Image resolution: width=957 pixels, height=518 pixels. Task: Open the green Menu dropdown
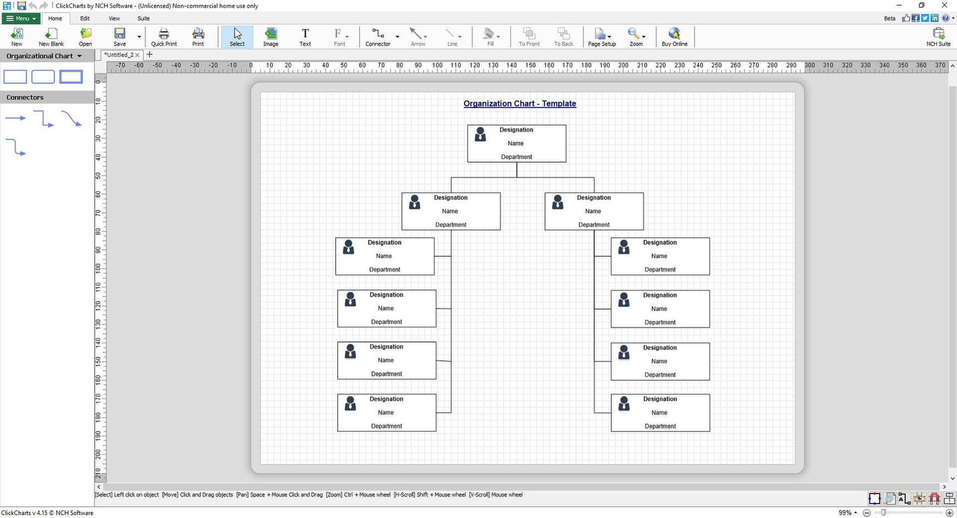tap(21, 18)
